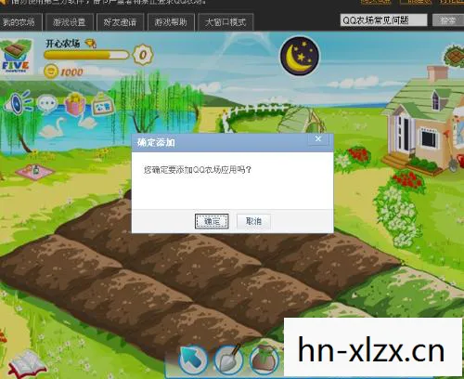The image size is (464, 379).
Task: Confirm adding app with 确定 button
Action: (212, 221)
